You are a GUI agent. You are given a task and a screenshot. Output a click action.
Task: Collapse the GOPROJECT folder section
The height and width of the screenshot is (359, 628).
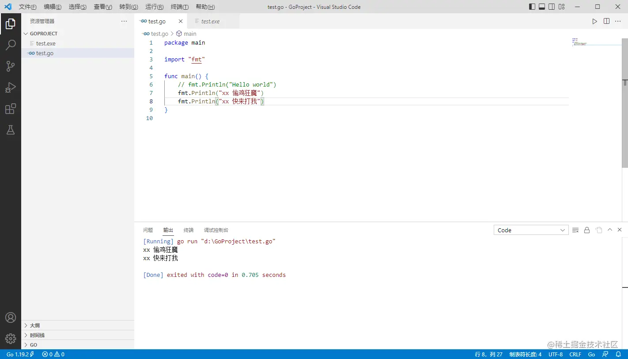click(x=78, y=34)
